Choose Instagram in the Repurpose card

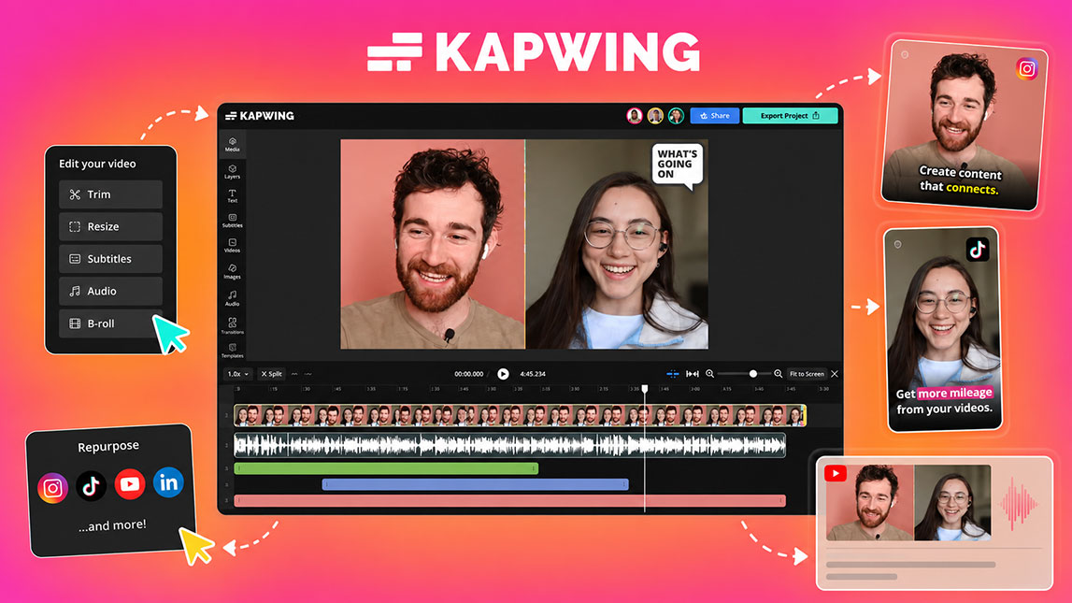[52, 487]
